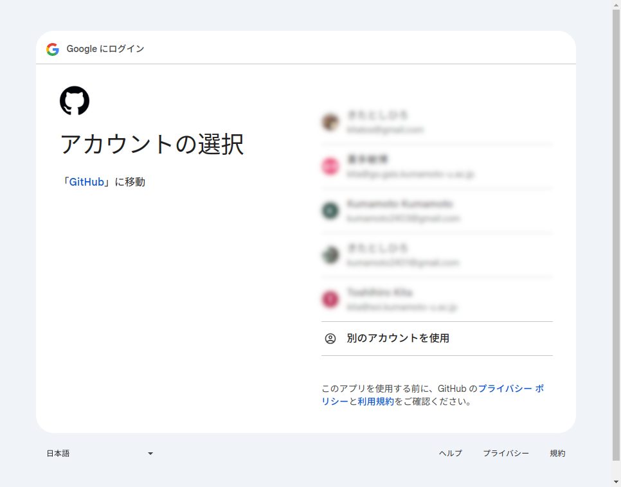Screen dimensions: 621x487
Task: Select the Toshihiro Kita account avatar
Action: (x=330, y=299)
